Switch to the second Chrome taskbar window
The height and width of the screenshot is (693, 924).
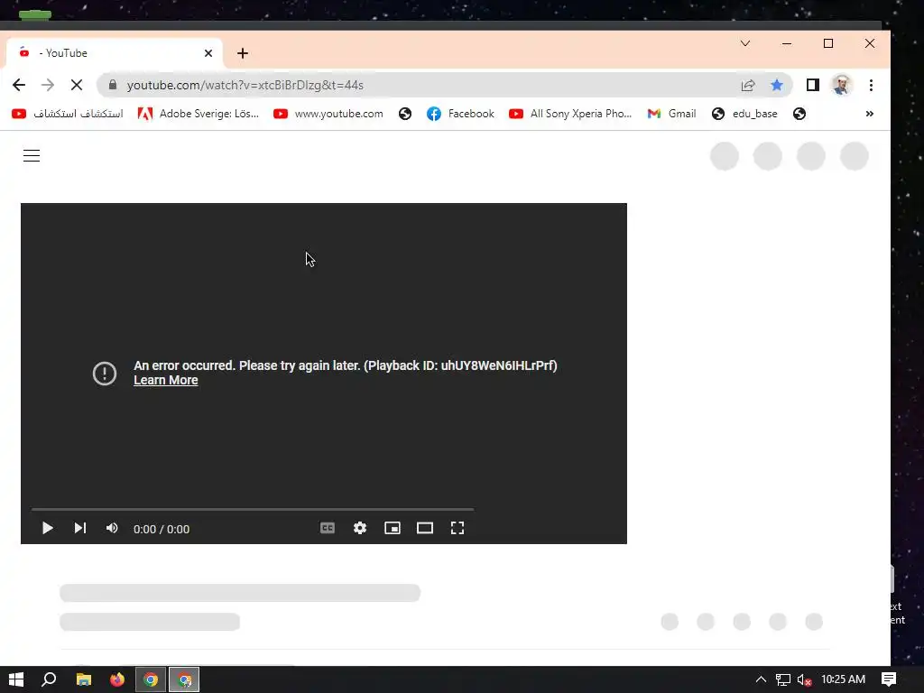184,679
